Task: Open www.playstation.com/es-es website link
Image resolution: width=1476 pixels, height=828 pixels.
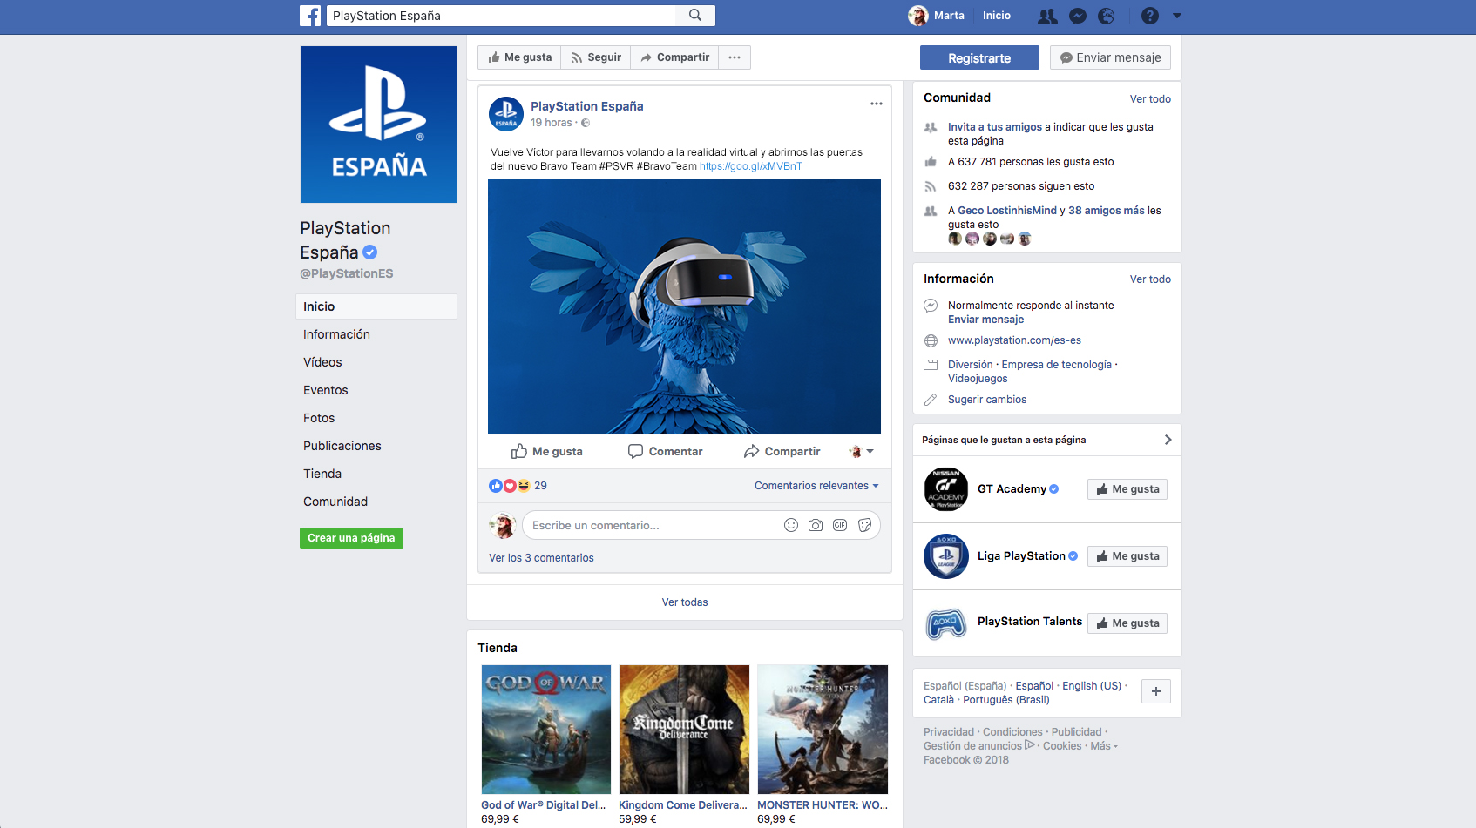Action: coord(1014,340)
